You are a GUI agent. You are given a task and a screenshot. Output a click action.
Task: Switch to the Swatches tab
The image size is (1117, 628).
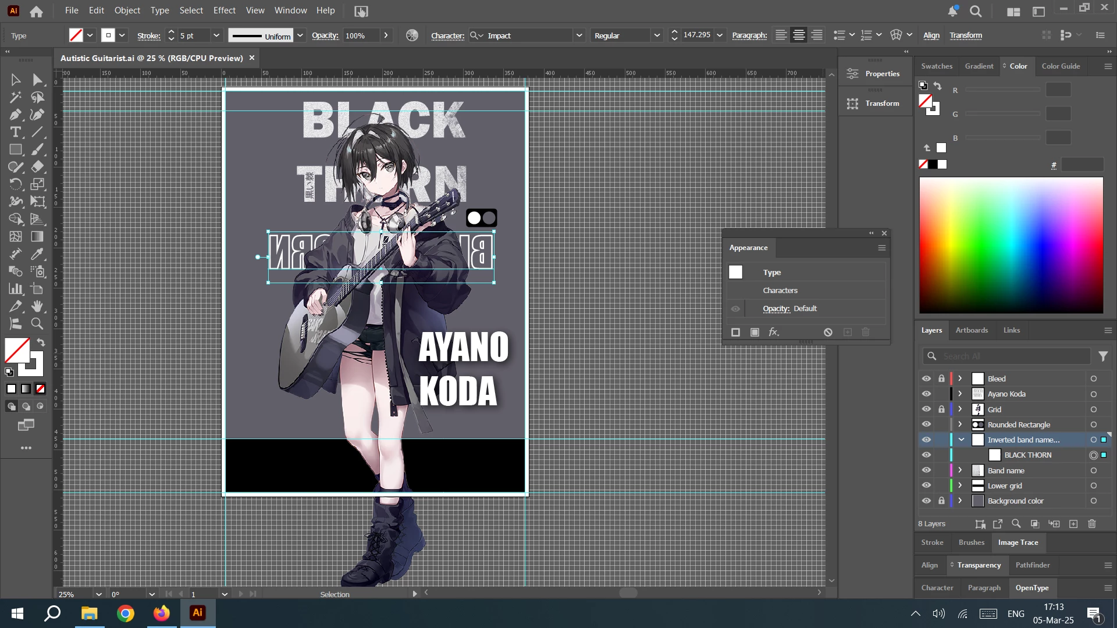tap(937, 66)
